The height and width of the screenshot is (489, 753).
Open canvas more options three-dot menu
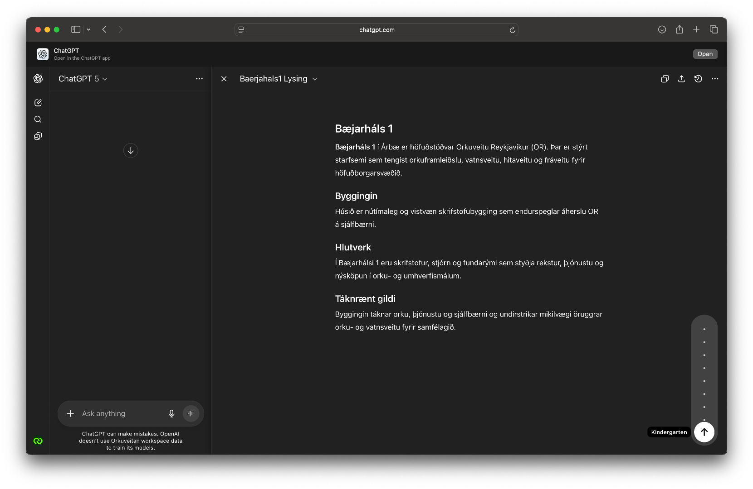(x=715, y=79)
